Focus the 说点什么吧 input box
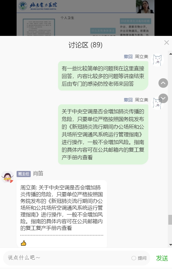This screenshot has width=172, height=271. 68,258
